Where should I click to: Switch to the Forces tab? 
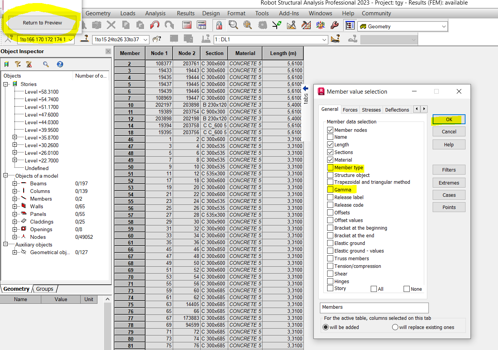[x=350, y=110]
